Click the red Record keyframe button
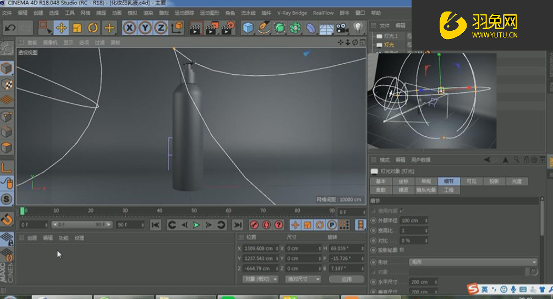The height and width of the screenshot is (299, 553). click(x=254, y=225)
